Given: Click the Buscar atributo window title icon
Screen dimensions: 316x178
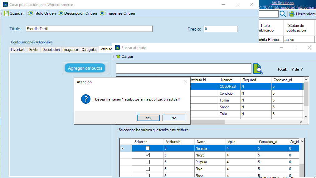Looking at the screenshot, I should (117, 48).
